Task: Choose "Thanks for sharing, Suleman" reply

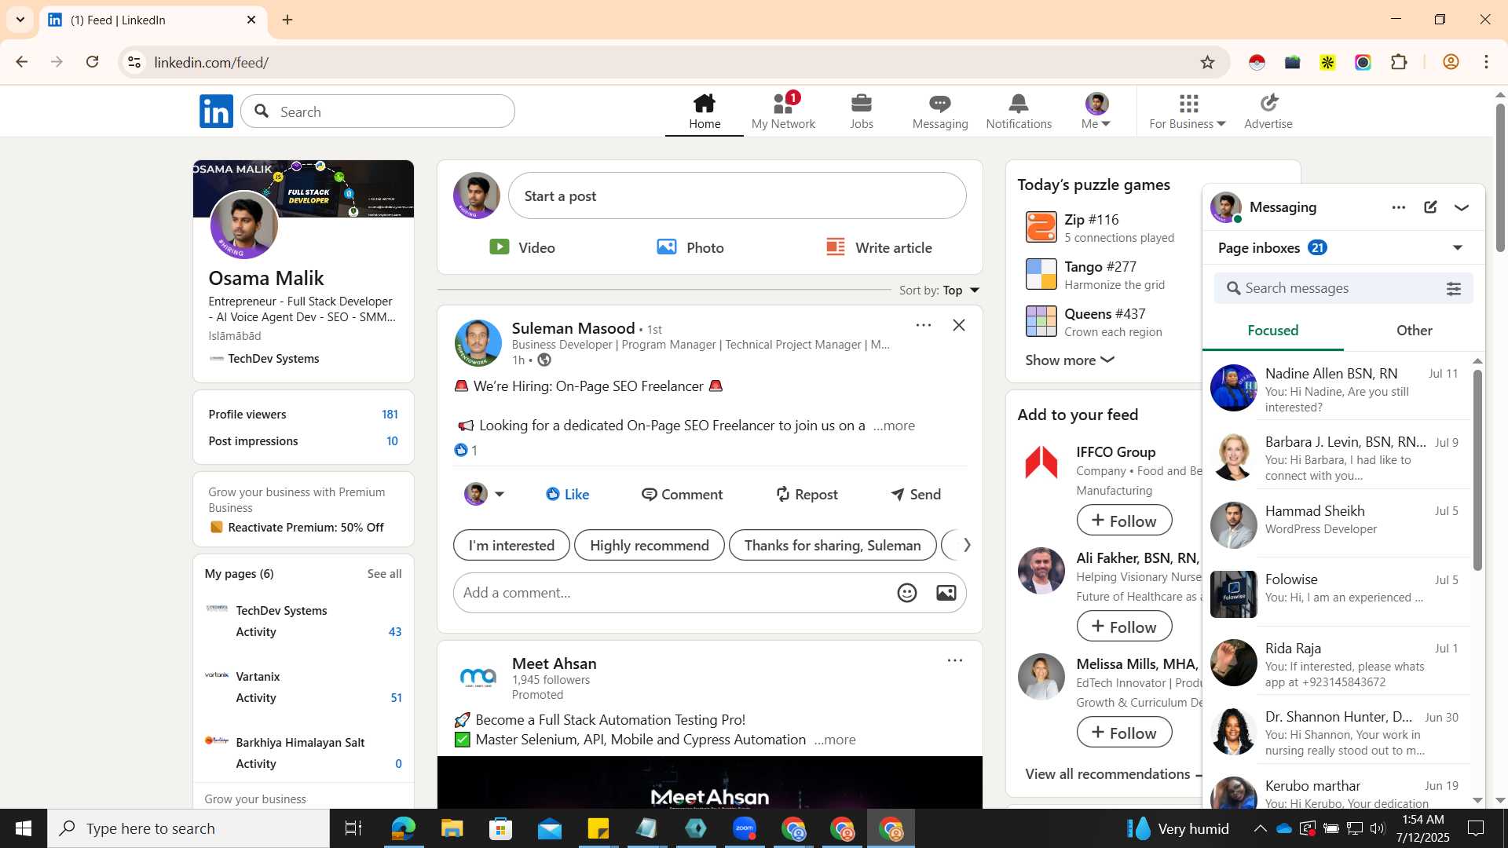Action: coord(833,545)
